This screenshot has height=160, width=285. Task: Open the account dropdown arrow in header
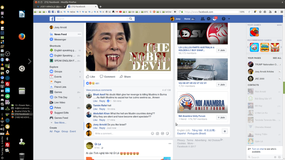(229, 19)
